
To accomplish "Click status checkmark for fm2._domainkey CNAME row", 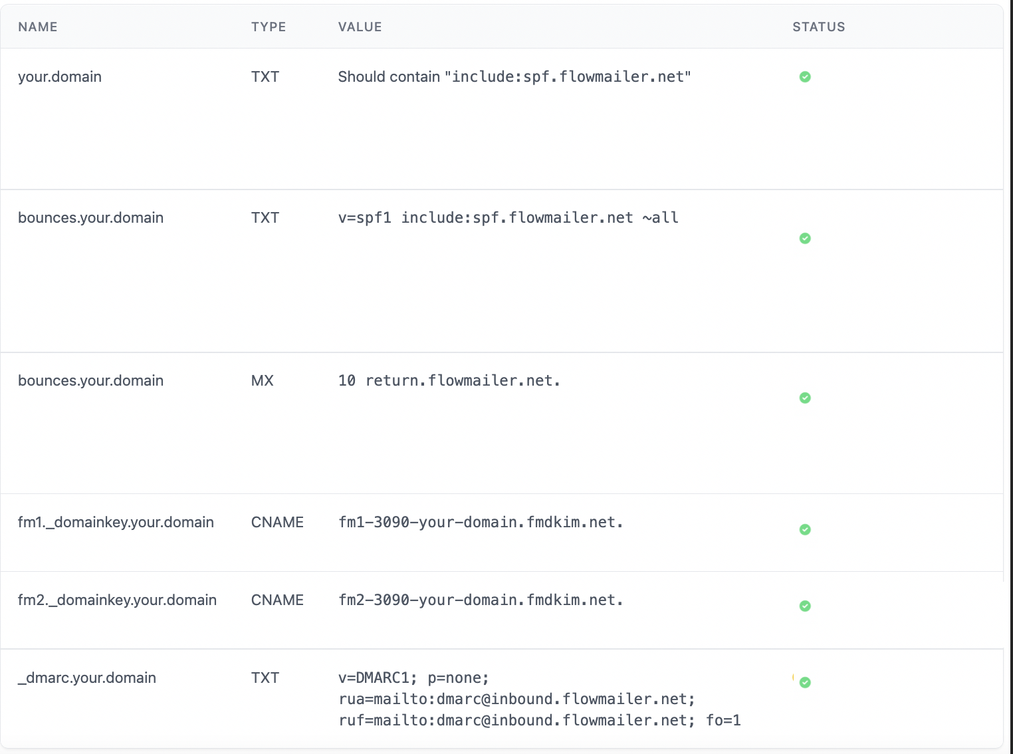I will (805, 606).
